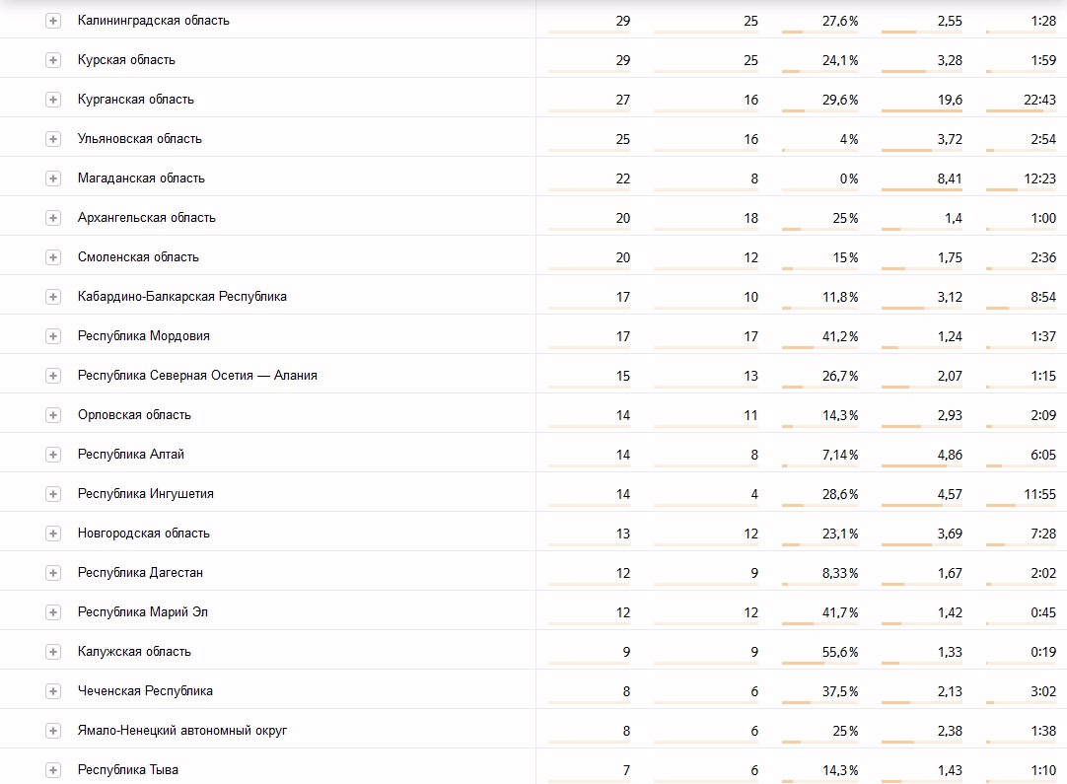Select the Новгородская область region name
The image size is (1067, 784).
[144, 534]
